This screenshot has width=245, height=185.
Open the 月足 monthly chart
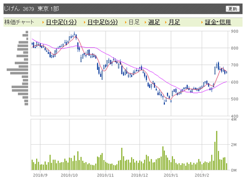174,22
